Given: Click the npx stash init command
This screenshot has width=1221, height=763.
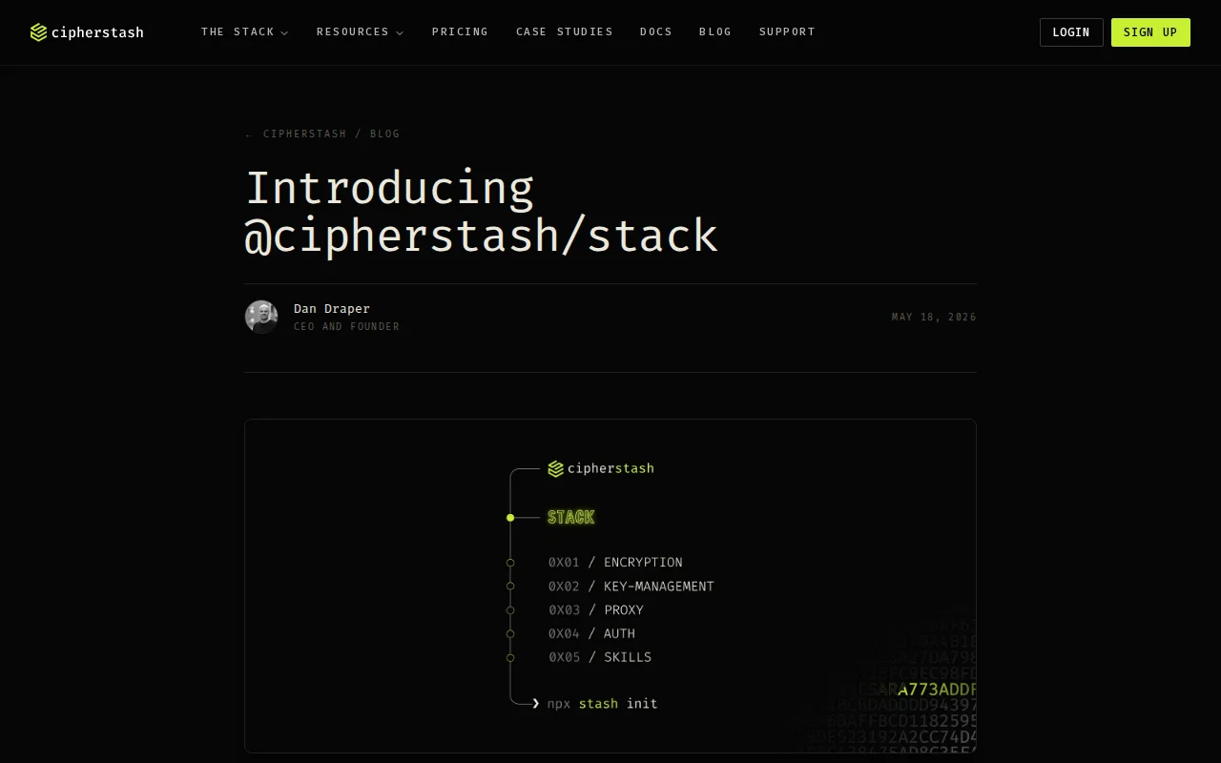Looking at the screenshot, I should 602,704.
